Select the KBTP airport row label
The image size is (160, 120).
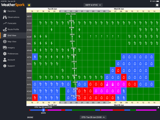click(x=29, y=16)
